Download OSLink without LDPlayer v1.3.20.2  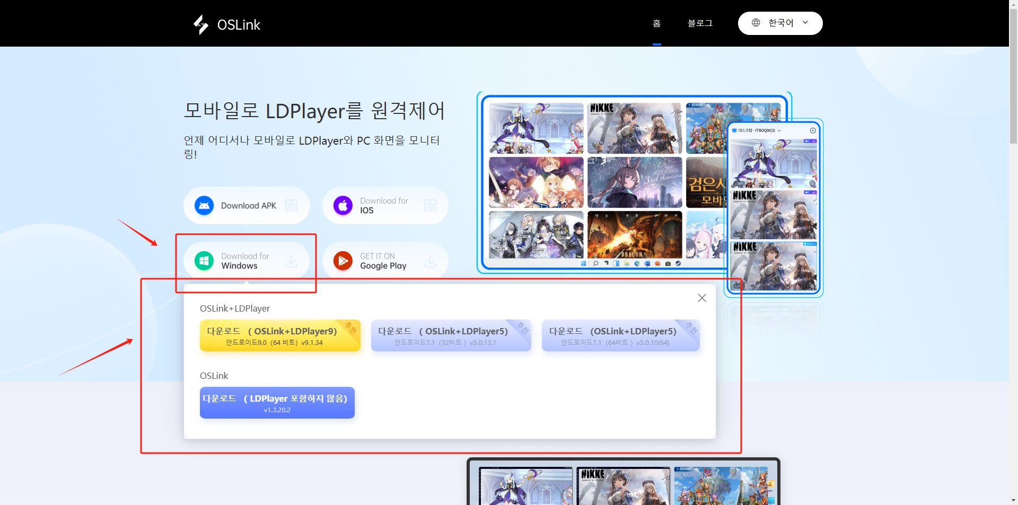277,403
